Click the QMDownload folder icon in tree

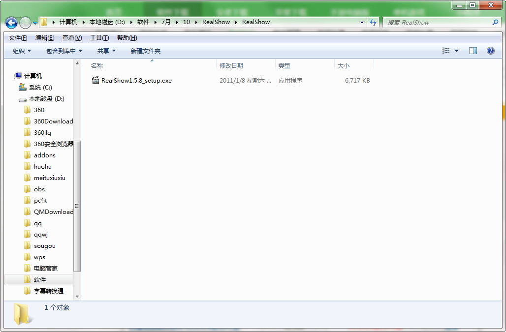coord(28,212)
